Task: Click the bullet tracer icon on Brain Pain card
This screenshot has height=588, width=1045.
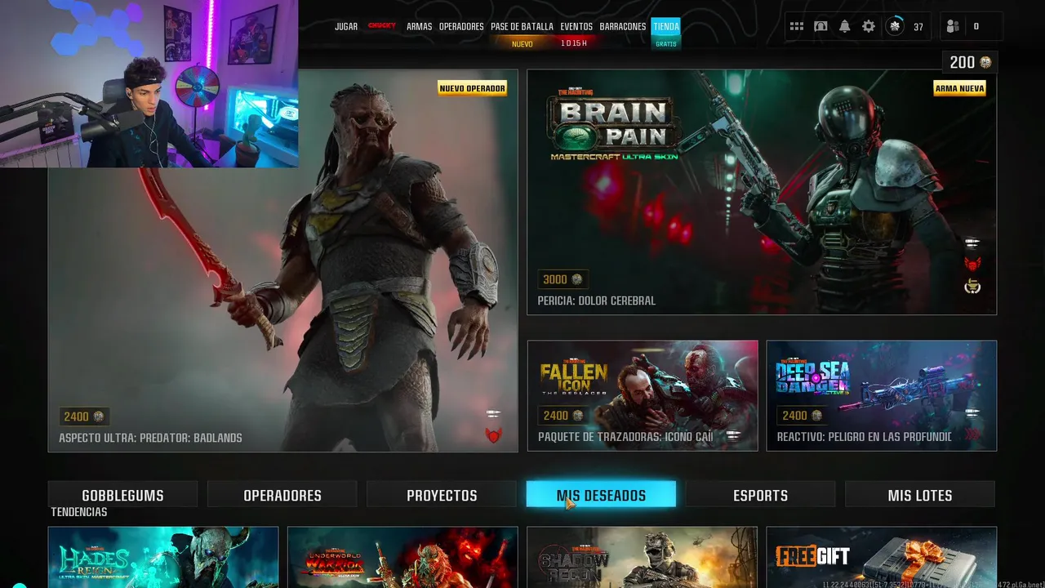Action: point(972,243)
